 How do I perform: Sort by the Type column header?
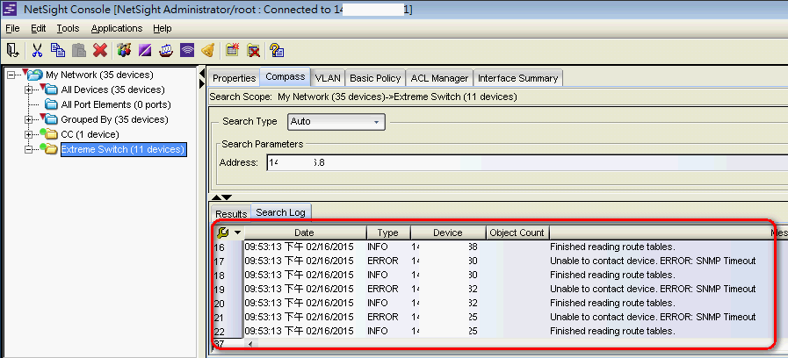point(388,233)
